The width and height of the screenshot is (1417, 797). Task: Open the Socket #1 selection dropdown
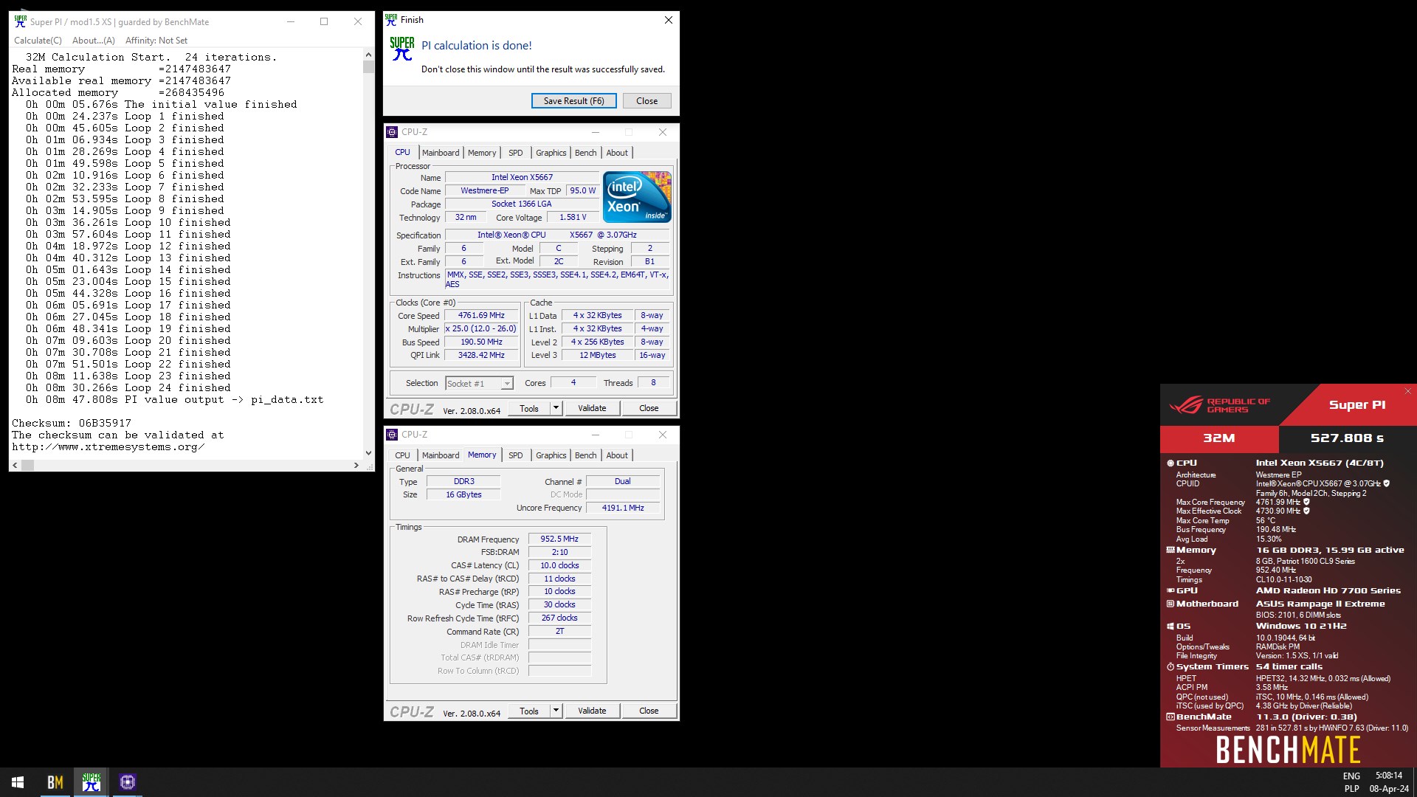[x=479, y=384]
